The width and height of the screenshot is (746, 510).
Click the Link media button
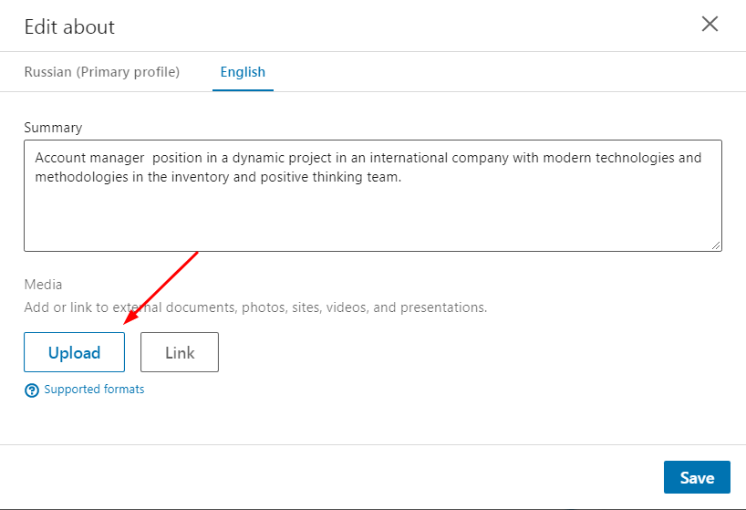[180, 352]
